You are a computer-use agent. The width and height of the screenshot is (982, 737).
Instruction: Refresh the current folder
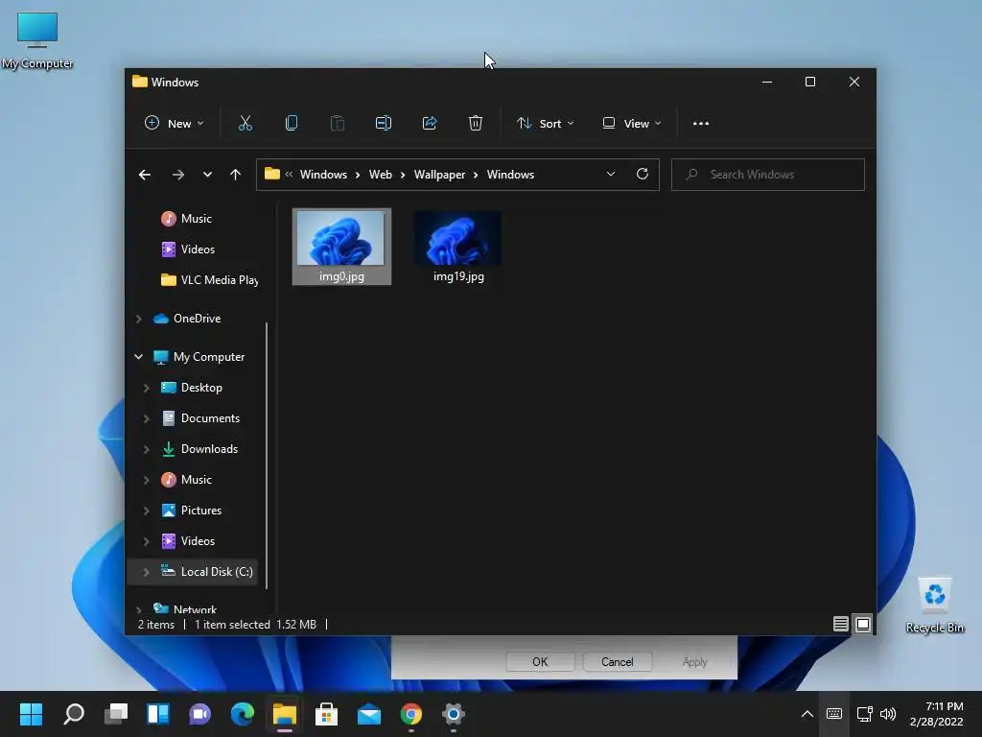642,175
